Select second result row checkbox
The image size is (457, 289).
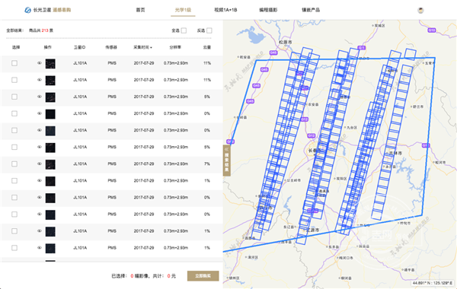tap(14, 80)
